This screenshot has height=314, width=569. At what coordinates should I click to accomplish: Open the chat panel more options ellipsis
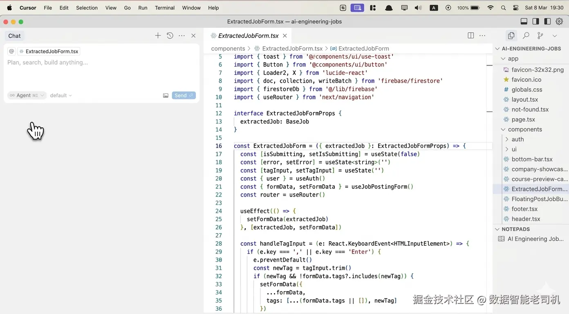(182, 36)
